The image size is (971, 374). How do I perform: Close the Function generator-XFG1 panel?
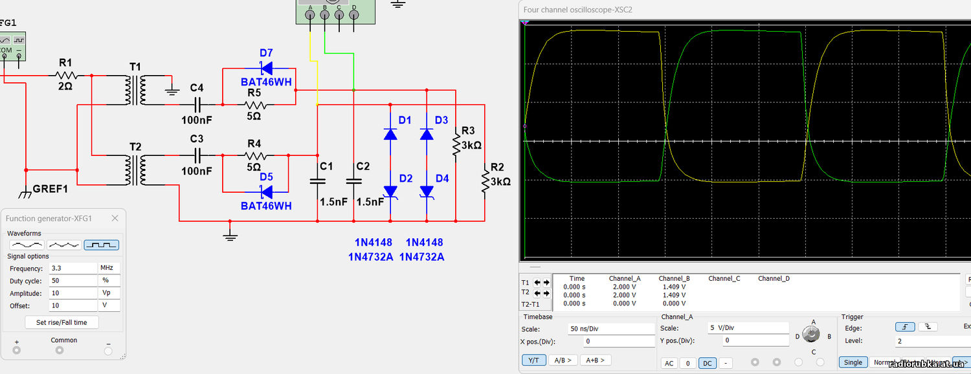point(115,219)
